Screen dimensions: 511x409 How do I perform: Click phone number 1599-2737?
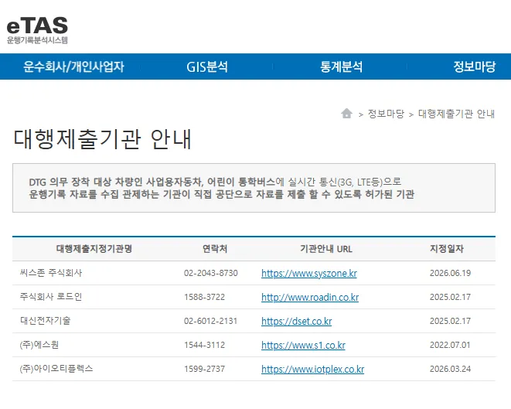click(x=204, y=369)
